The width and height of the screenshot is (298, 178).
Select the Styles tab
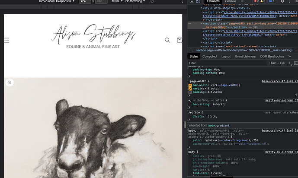(194, 56)
